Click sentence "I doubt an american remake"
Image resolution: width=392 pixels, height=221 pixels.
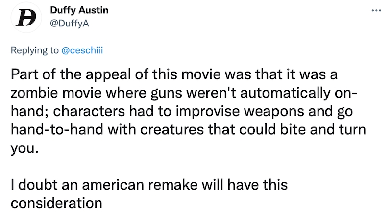[x=149, y=194]
